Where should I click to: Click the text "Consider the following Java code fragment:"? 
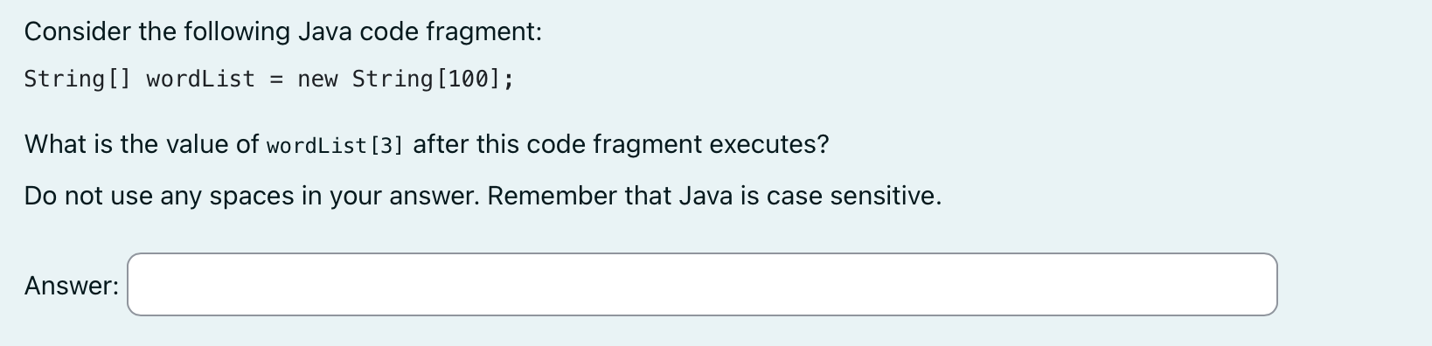pos(283,32)
